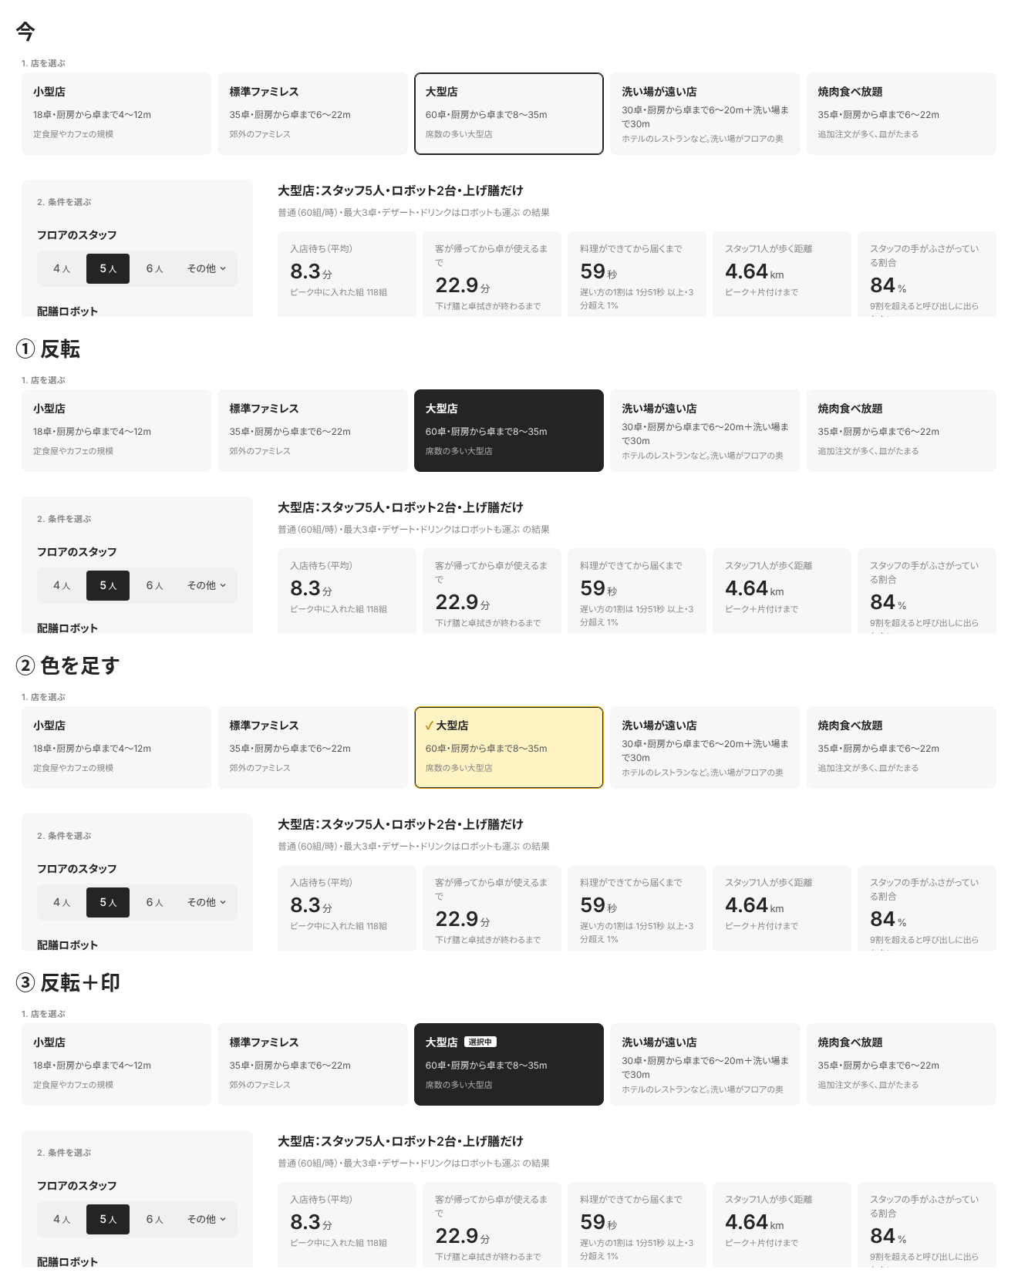Screen dimensions: 1018x1283
Task: Choose 焼肉食べ放題 card under ② 色を足す
Action: [902, 748]
